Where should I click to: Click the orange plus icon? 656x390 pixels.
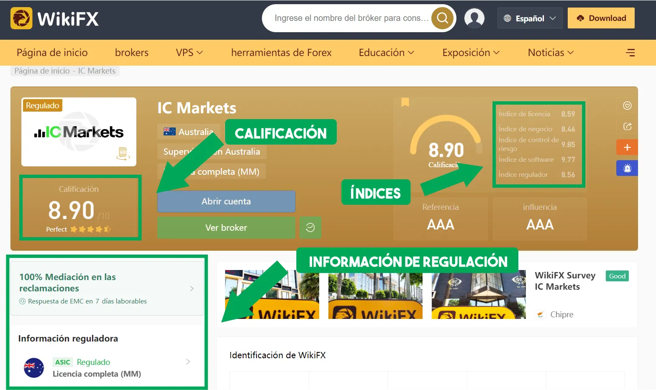(x=627, y=147)
